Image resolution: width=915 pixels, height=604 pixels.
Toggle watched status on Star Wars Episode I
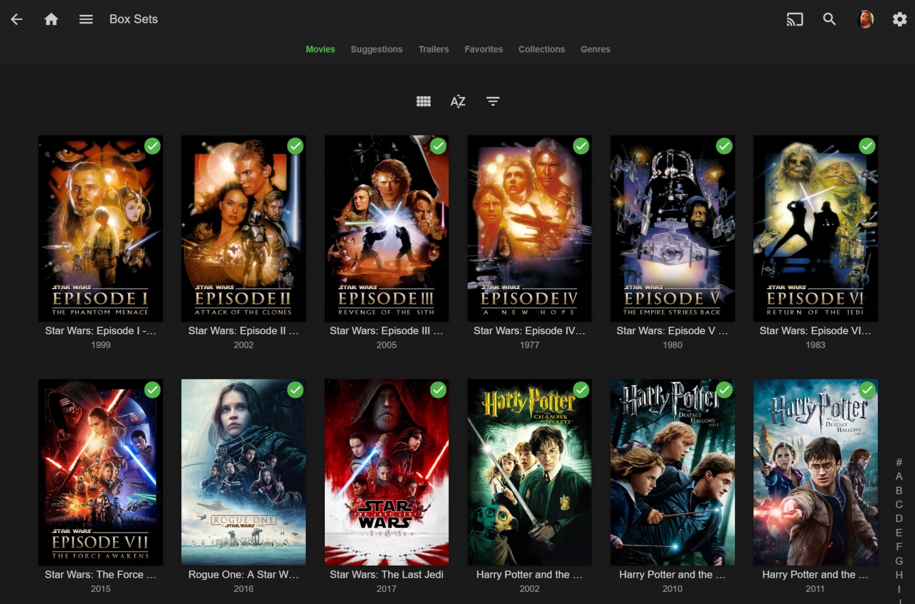[152, 146]
